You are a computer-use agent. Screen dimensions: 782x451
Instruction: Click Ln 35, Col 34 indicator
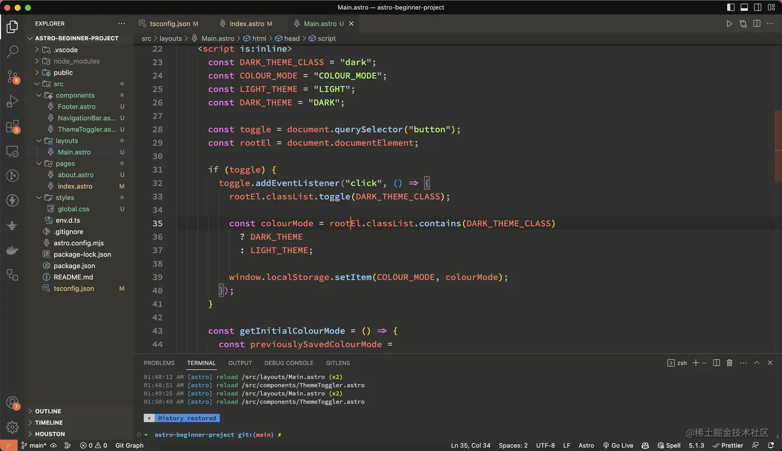[471, 445]
